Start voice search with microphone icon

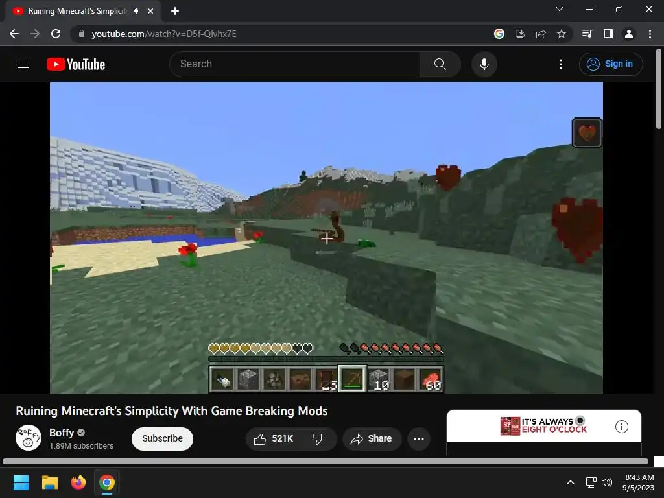(x=484, y=64)
